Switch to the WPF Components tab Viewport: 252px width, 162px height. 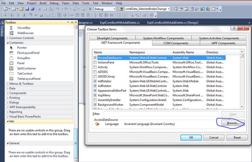223,43
